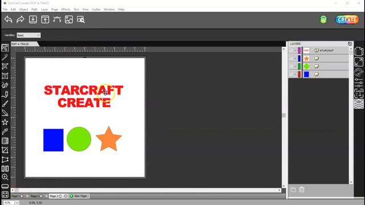Click the fit-to-screen arrows icon
This screenshot has height=205, width=365.
pyautogui.click(x=5, y=194)
